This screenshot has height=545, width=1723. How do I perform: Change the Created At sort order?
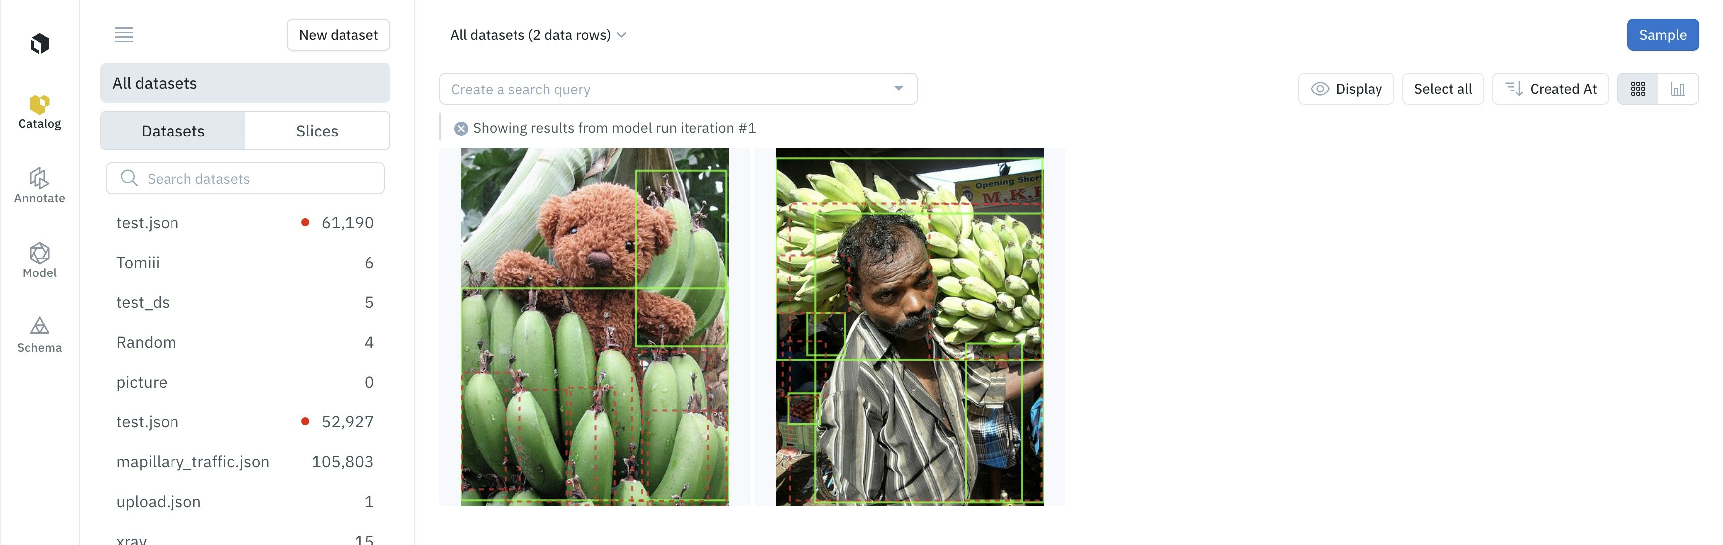(x=1550, y=89)
